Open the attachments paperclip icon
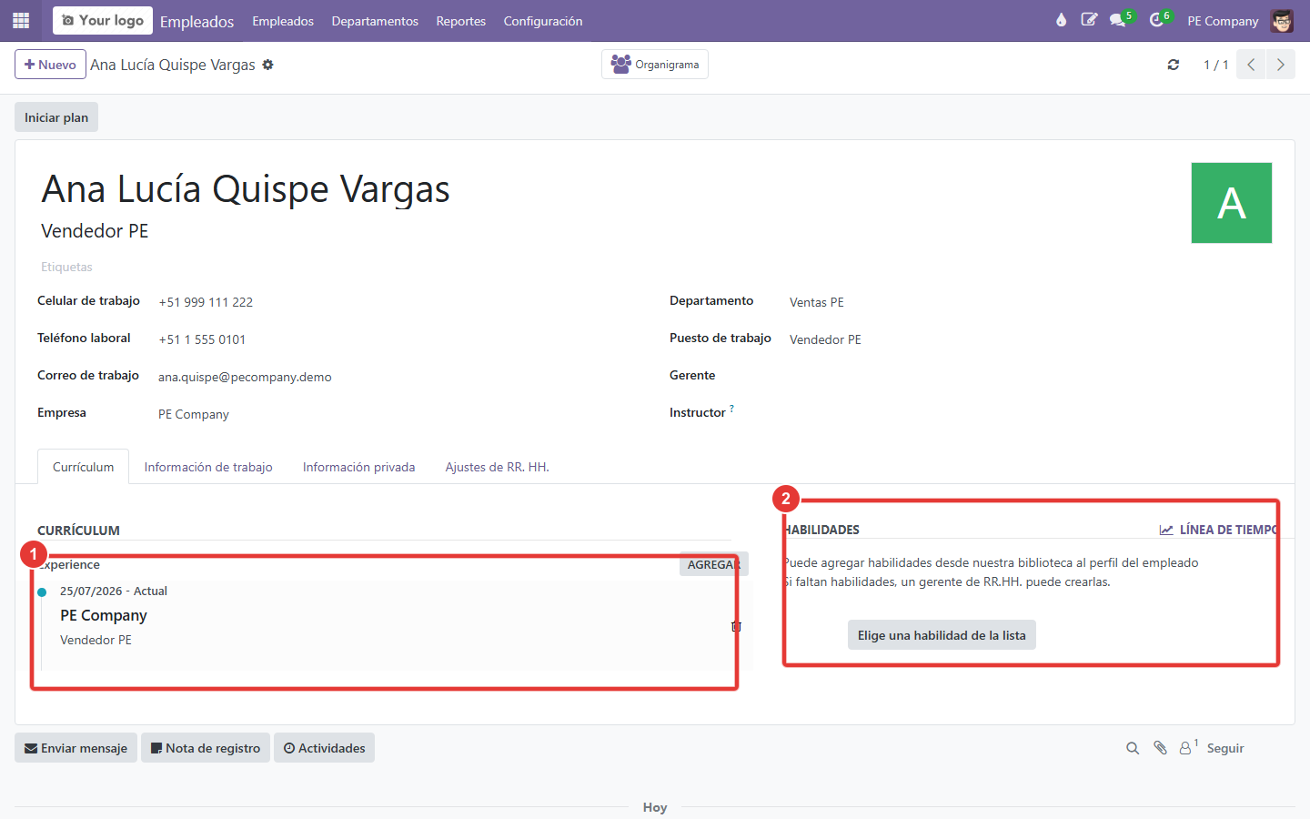1310x819 pixels. click(1160, 748)
